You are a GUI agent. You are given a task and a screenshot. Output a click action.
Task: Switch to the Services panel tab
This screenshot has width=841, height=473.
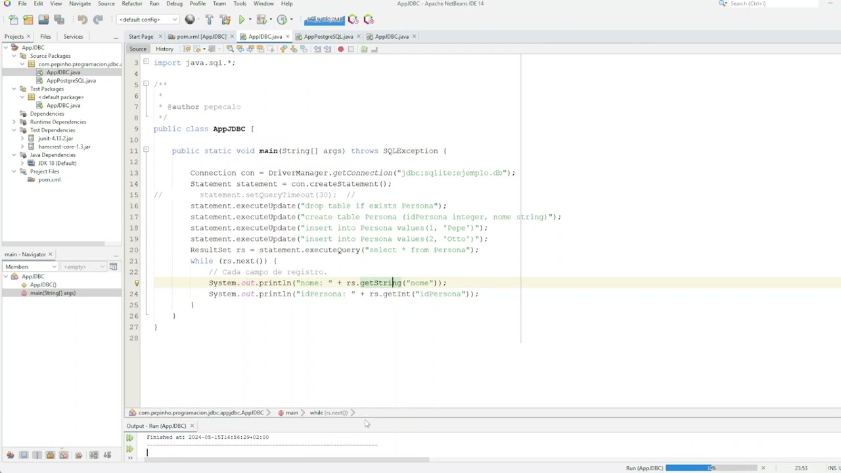point(73,36)
